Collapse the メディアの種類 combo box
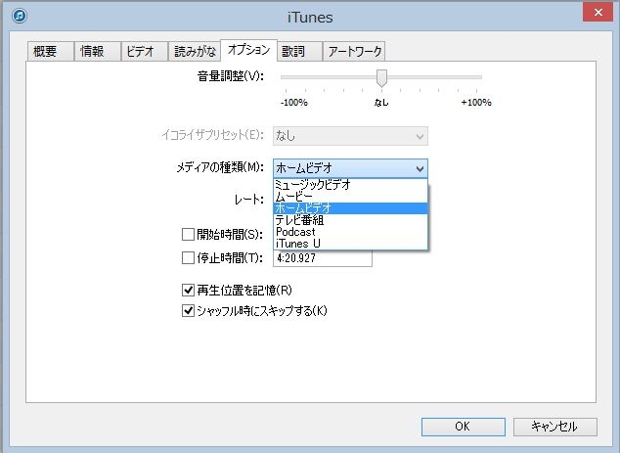 click(350, 168)
